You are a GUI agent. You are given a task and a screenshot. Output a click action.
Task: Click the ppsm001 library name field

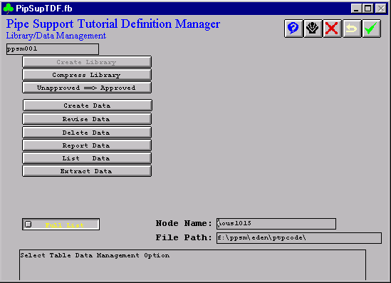click(53, 49)
